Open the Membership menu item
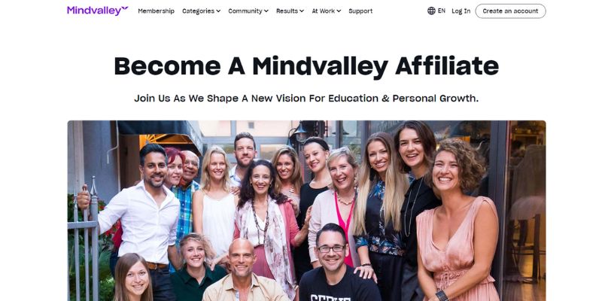The height and width of the screenshot is (301, 602). [x=157, y=11]
